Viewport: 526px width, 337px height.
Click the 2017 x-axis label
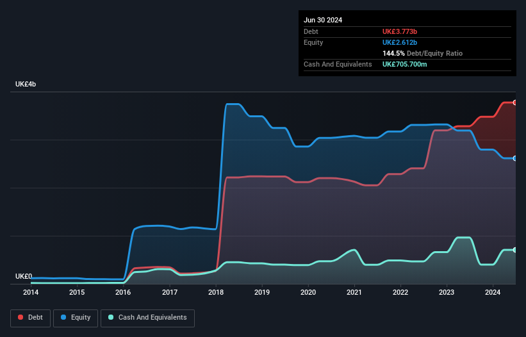click(x=170, y=292)
